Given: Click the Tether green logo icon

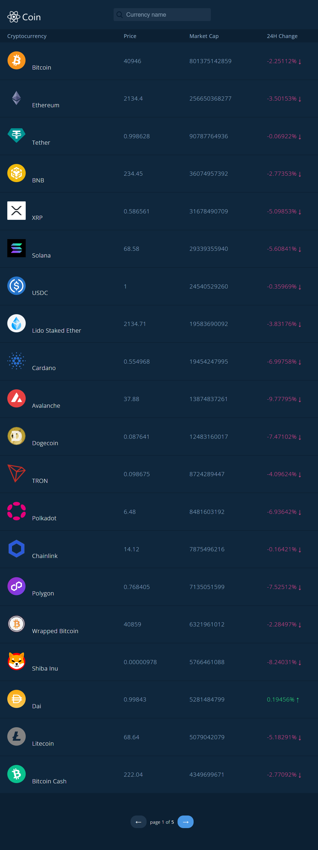Looking at the screenshot, I should pyautogui.click(x=16, y=135).
